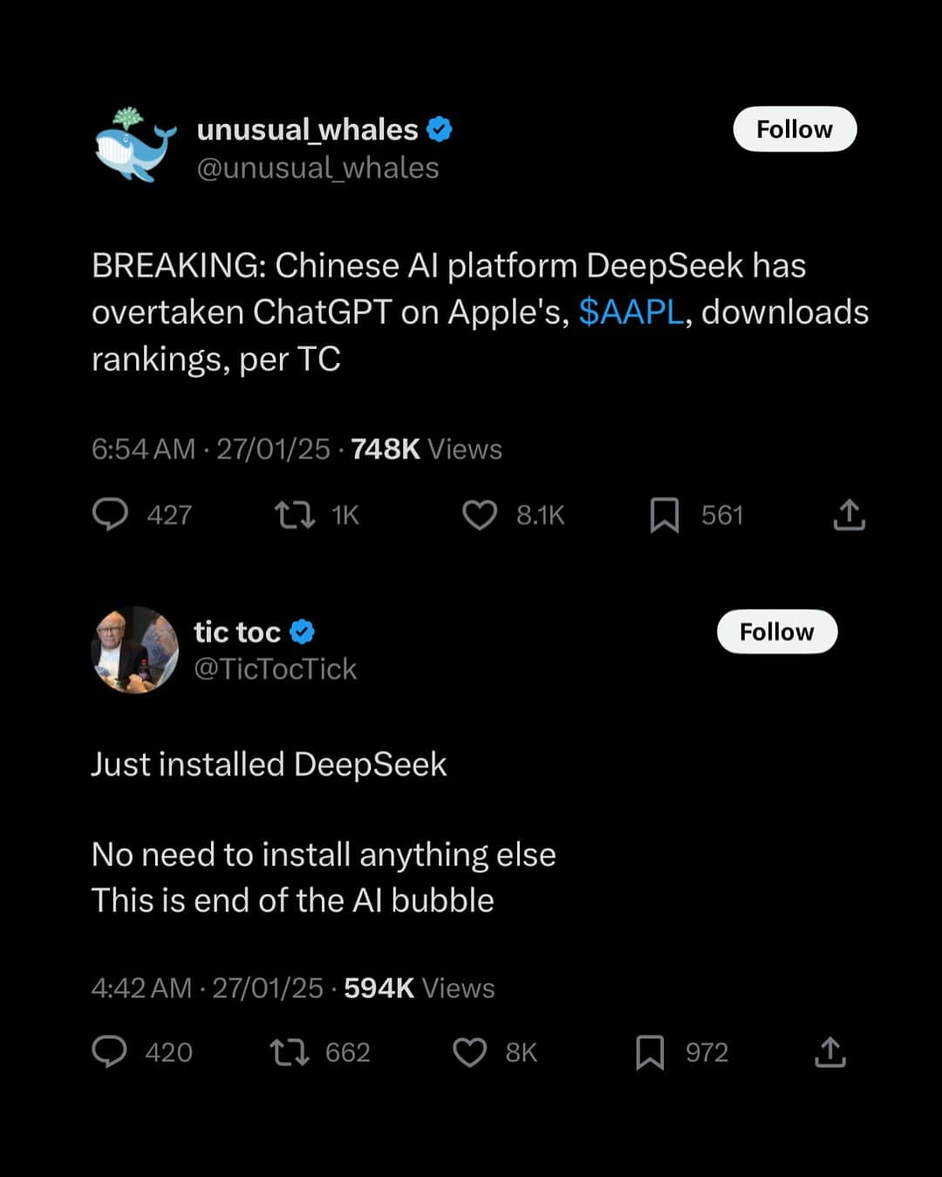Retweet the unusual_whales DeepSeek post
The width and height of the screenshot is (942, 1177).
[x=296, y=515]
